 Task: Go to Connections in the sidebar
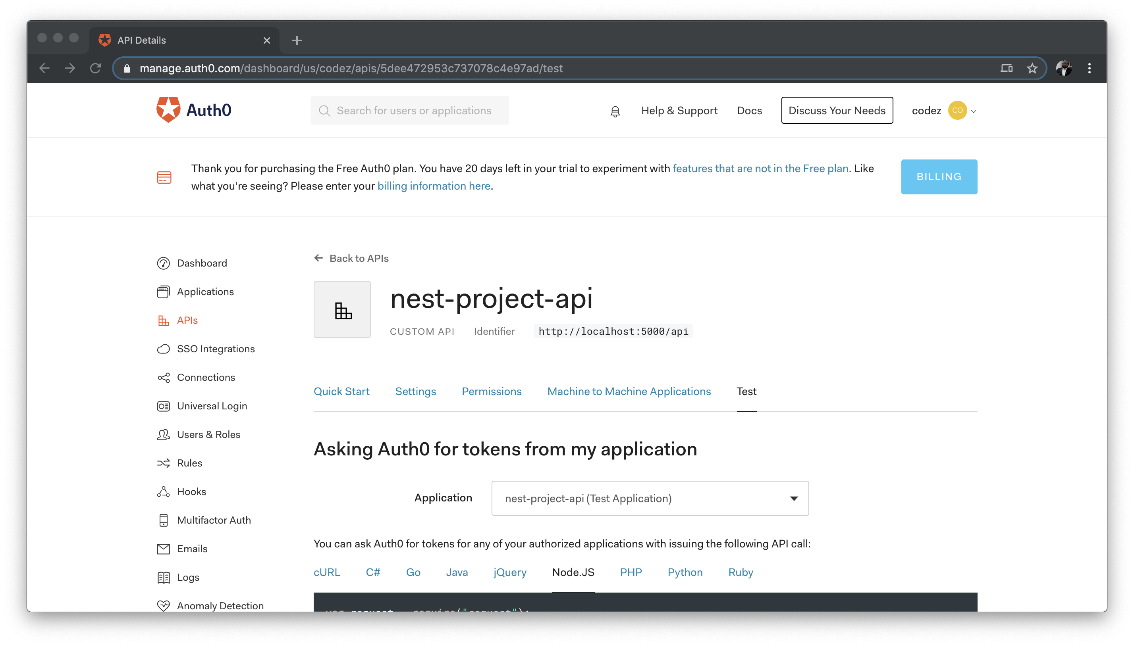[206, 377]
